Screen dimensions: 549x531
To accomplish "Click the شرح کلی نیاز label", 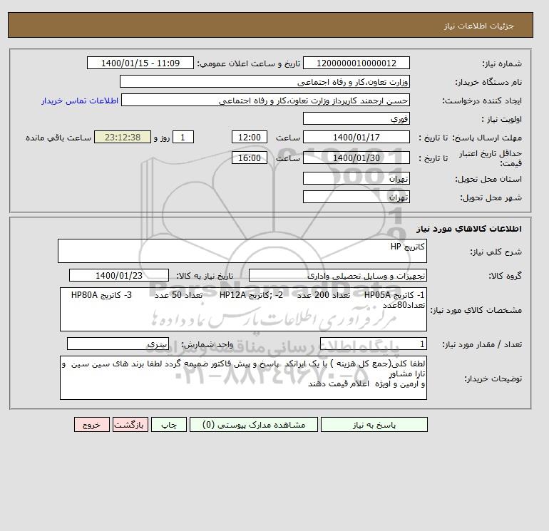I will (x=496, y=252).
